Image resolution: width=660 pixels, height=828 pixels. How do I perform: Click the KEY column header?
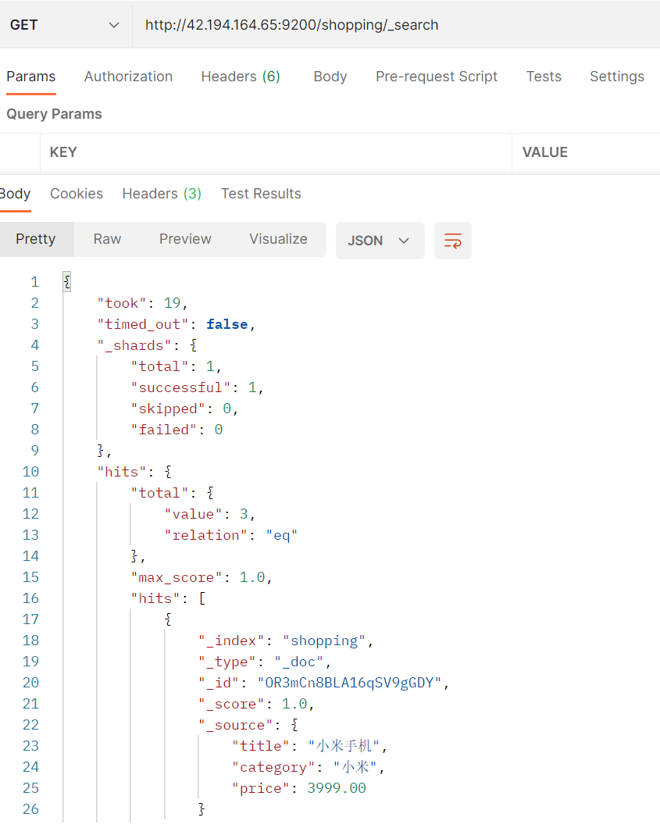point(63,152)
